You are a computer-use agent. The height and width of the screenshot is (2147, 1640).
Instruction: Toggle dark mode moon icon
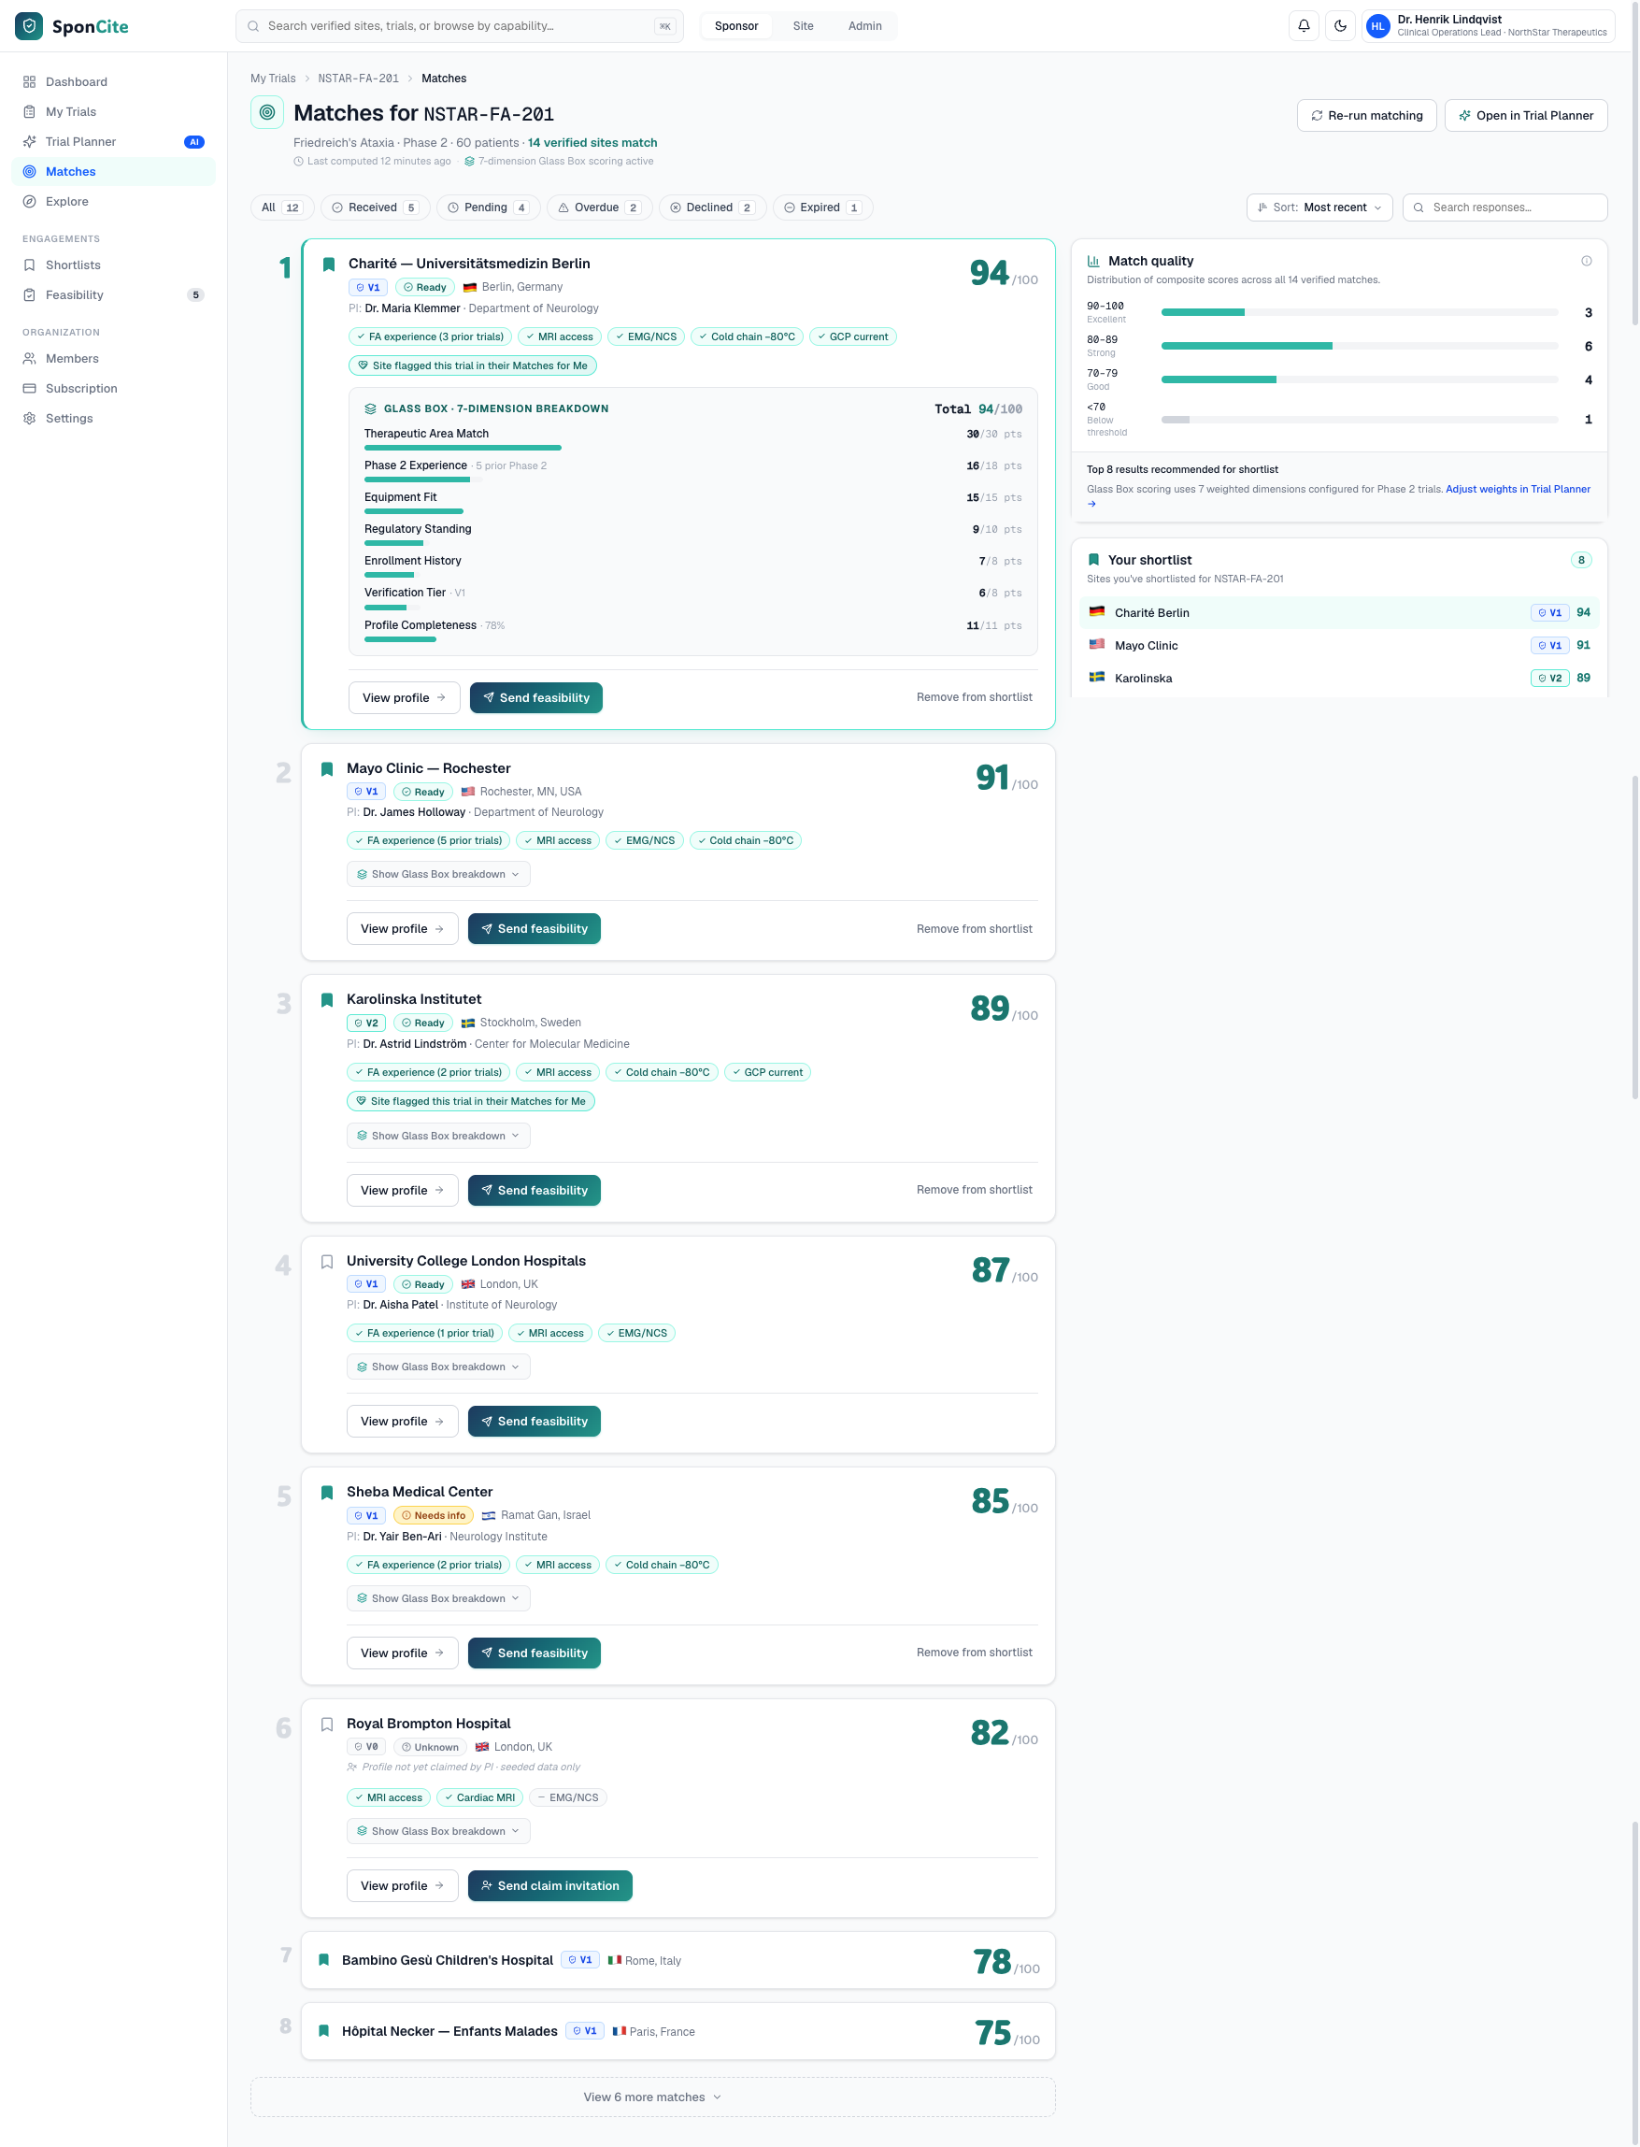(1339, 25)
